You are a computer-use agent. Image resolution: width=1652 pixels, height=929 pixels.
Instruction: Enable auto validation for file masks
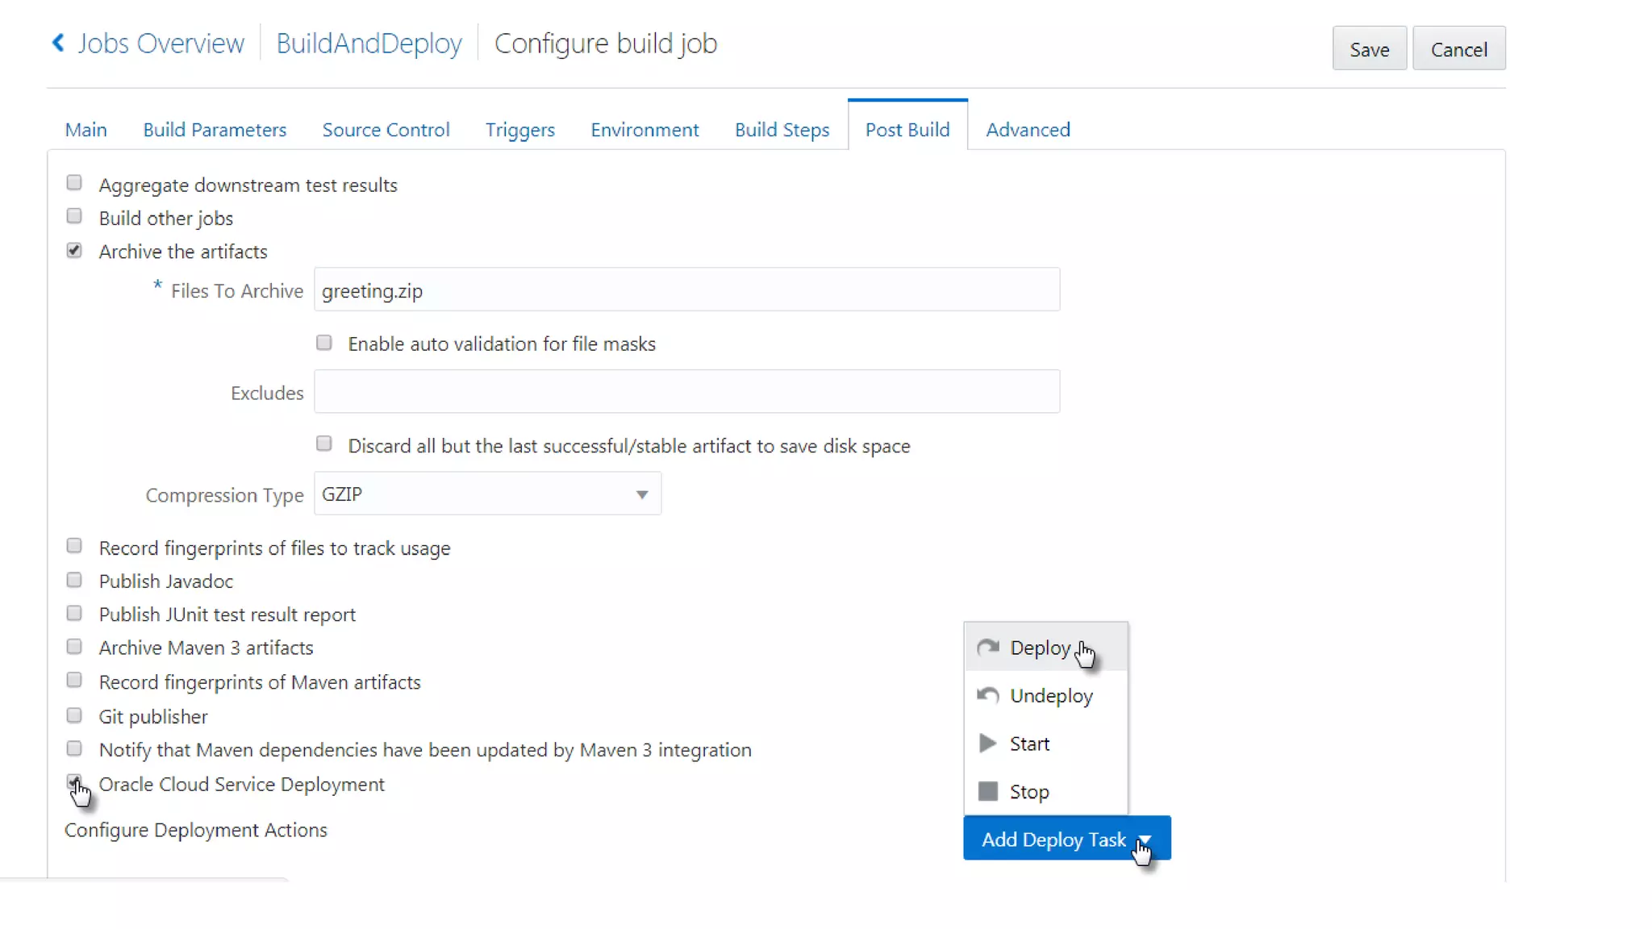(x=324, y=343)
